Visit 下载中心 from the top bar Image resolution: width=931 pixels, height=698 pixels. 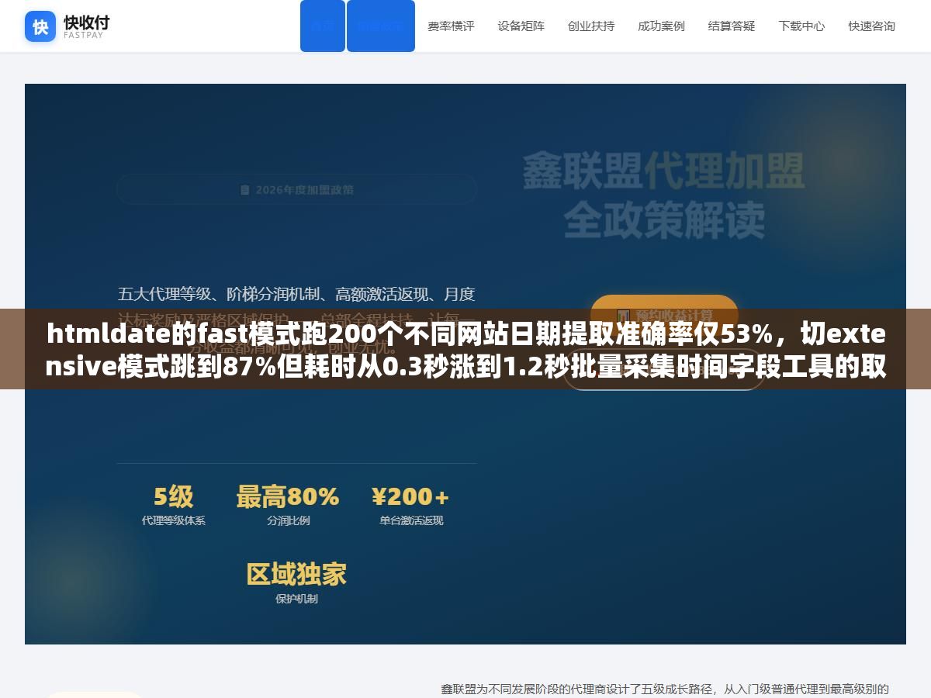click(x=801, y=26)
